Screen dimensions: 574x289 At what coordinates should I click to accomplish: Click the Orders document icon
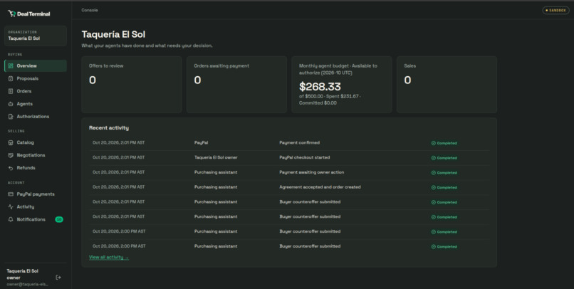(x=11, y=91)
